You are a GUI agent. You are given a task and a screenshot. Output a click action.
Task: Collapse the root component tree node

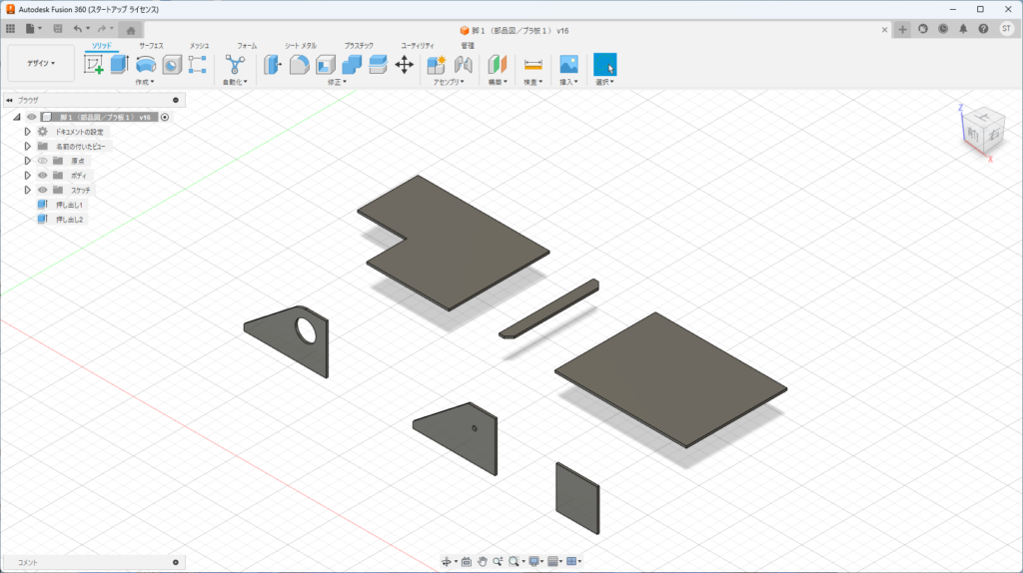click(x=17, y=118)
